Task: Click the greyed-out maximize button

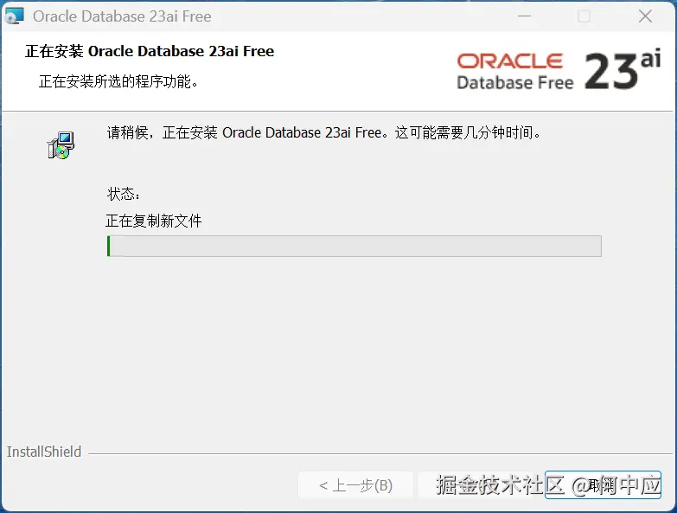Action: click(x=584, y=16)
